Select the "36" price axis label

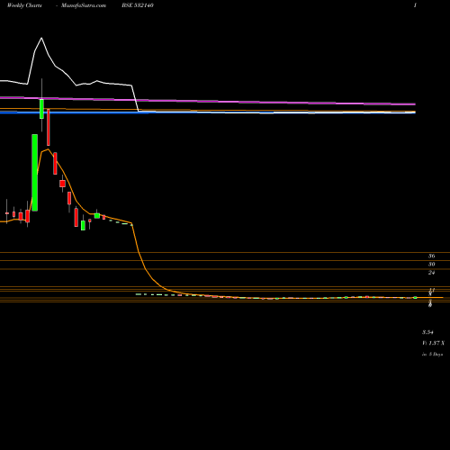(x=431, y=256)
